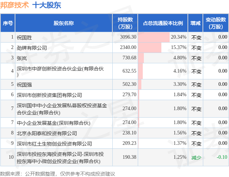
Task: Click the 十大股东 heading
Action: [47, 5]
